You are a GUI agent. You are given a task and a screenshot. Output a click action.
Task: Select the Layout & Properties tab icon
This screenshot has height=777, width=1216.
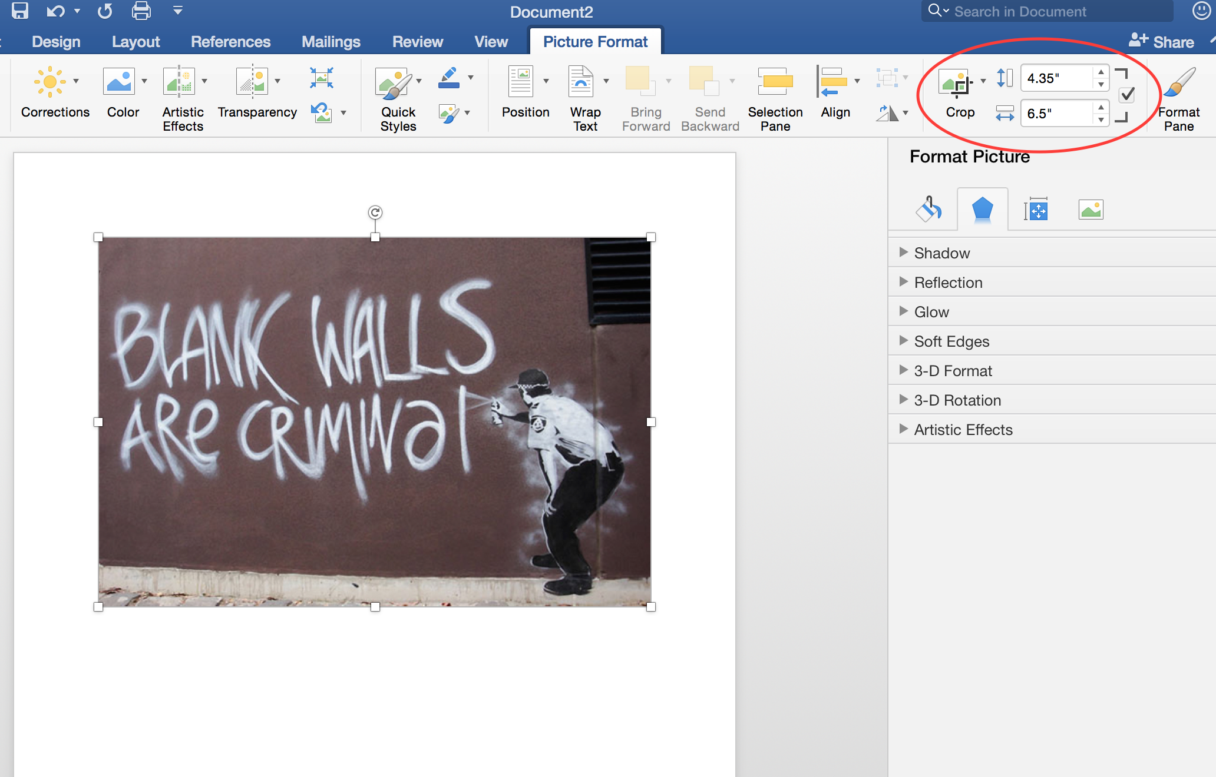tap(1036, 209)
